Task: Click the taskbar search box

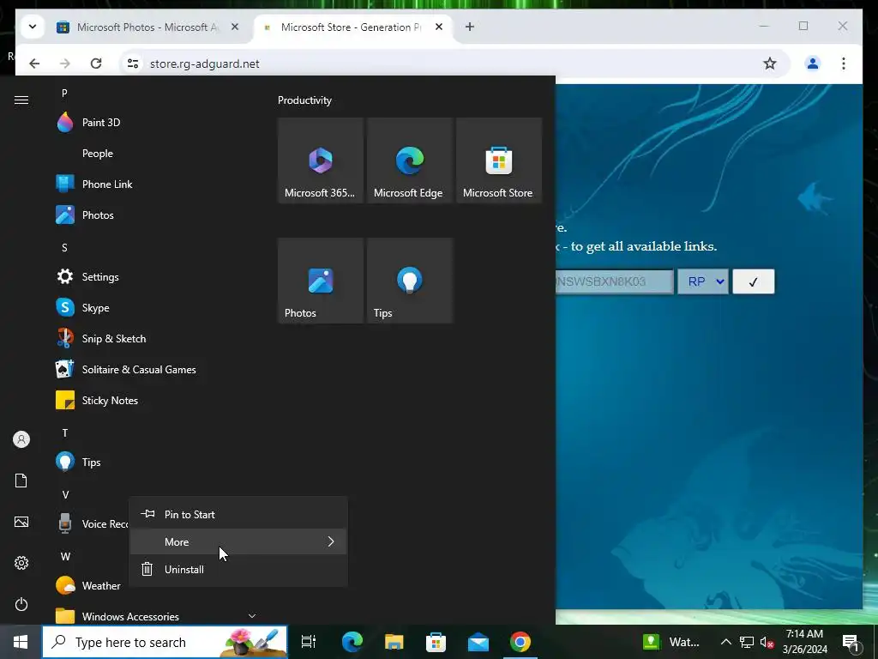Action: [165, 642]
